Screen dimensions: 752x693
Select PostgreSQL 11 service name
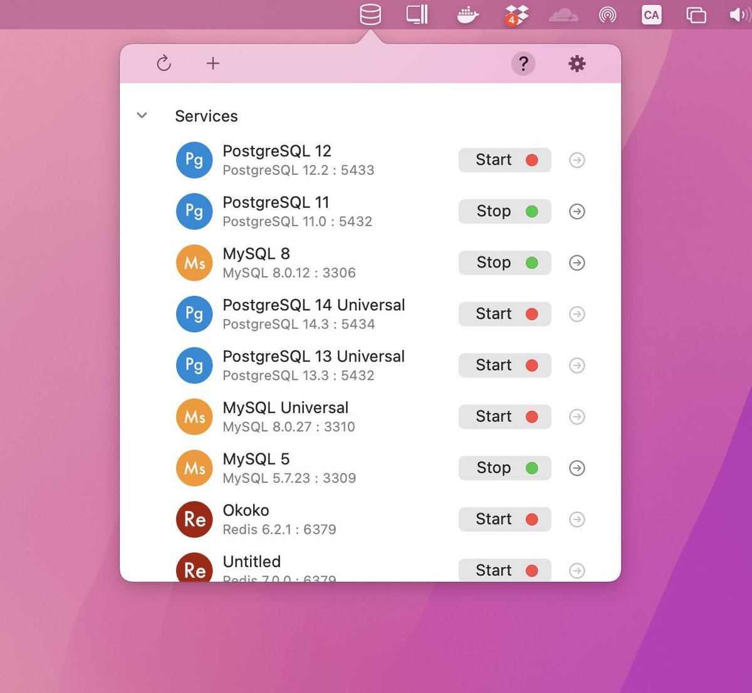coord(276,202)
